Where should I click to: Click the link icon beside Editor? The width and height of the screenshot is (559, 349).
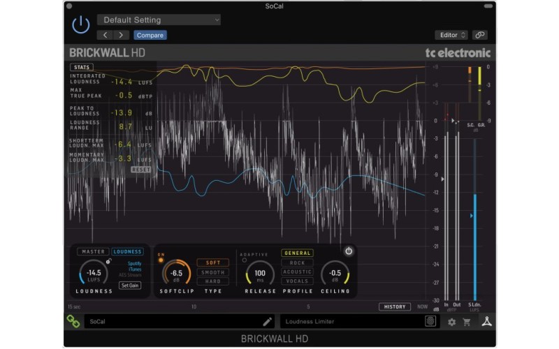point(479,35)
